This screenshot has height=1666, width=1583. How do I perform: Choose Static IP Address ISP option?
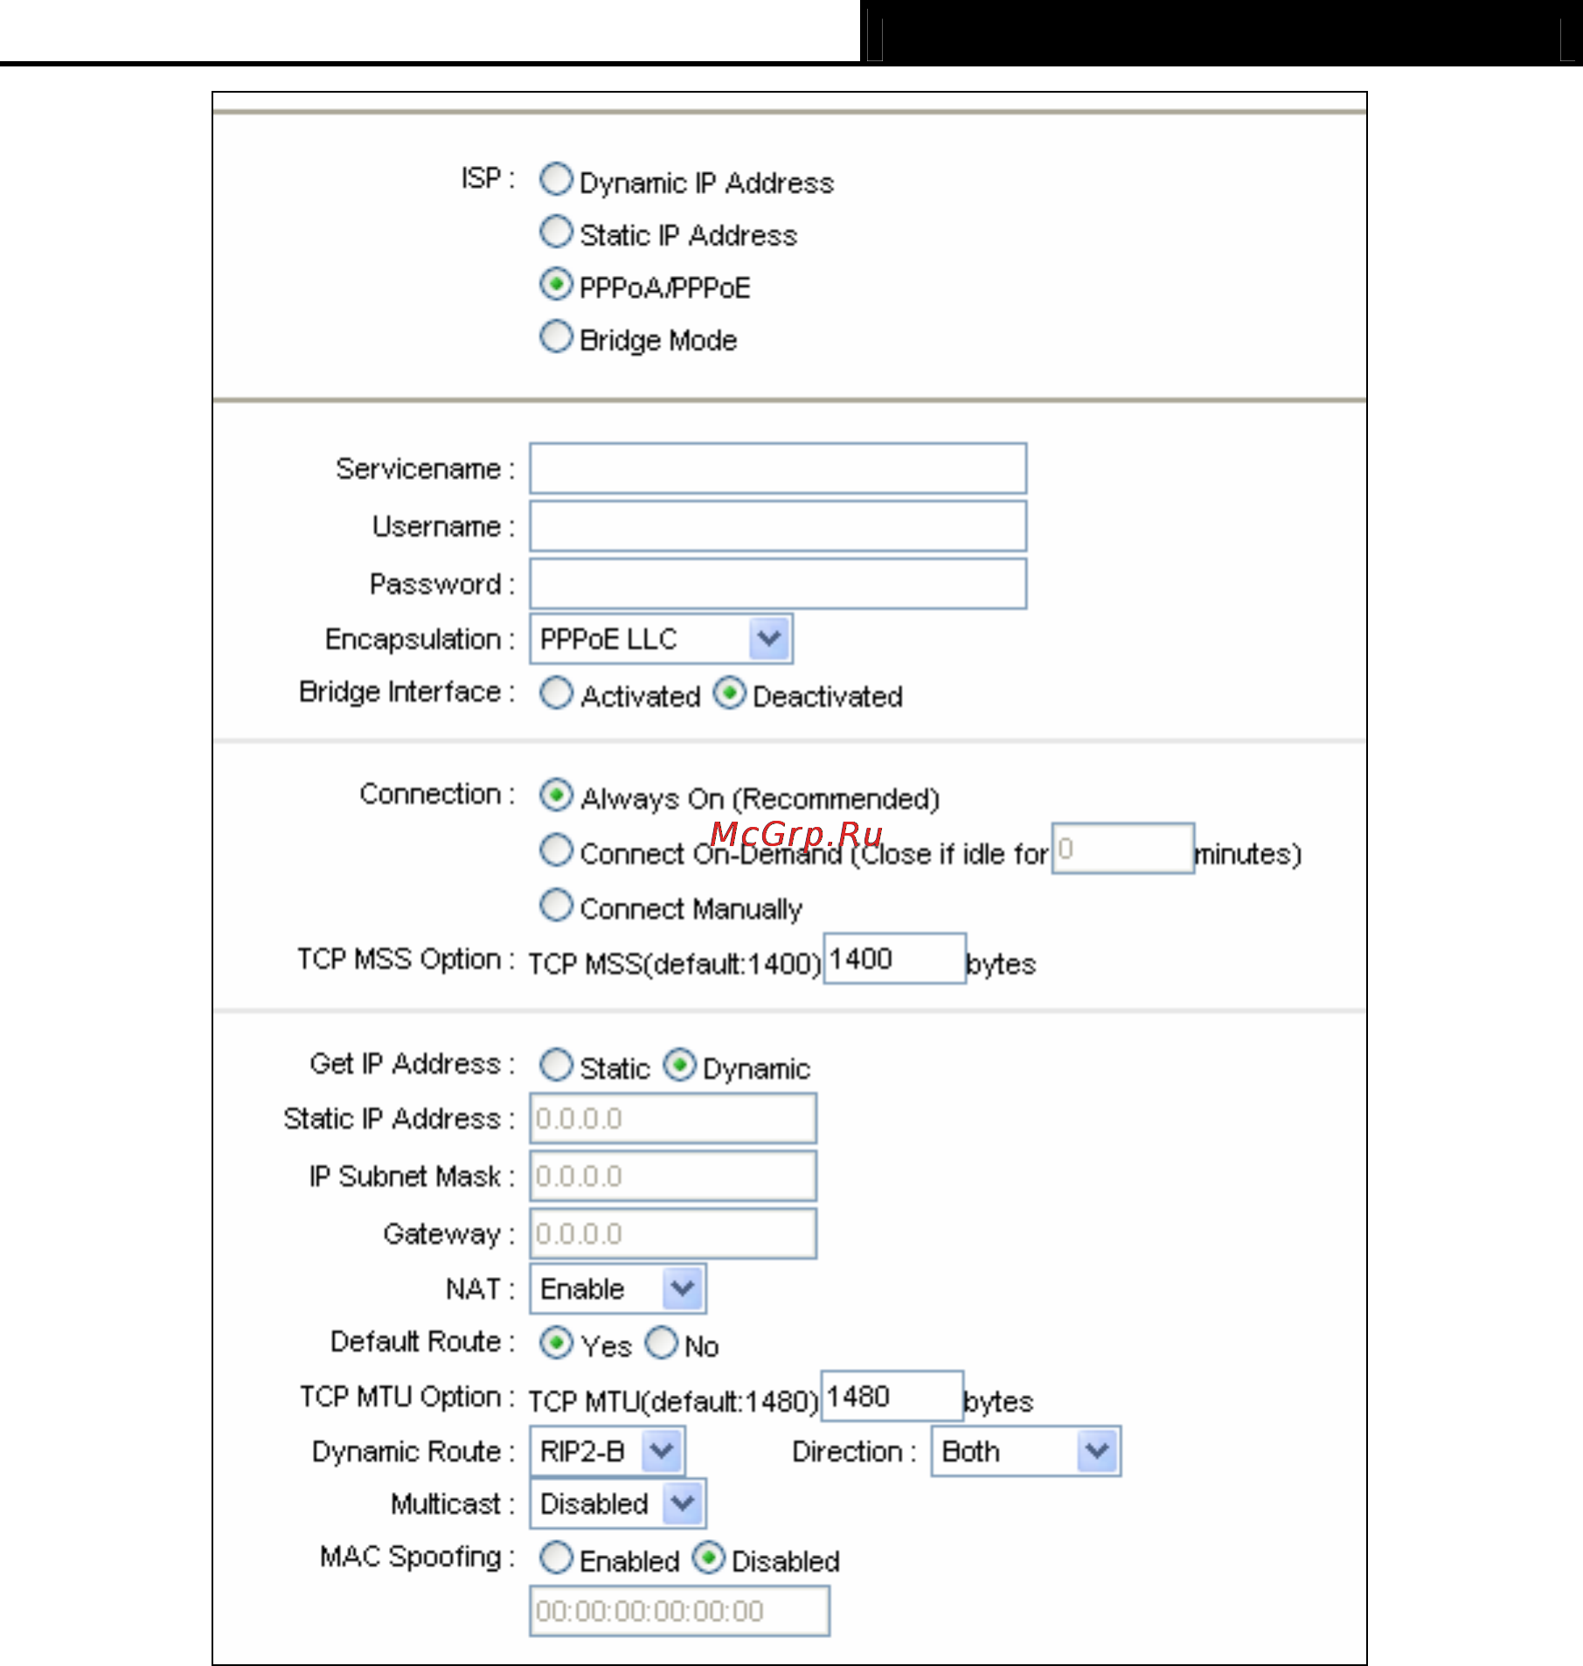tap(556, 232)
